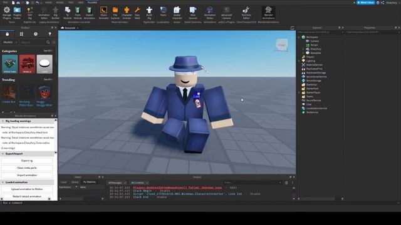
Task: Click the Export rig button
Action: point(27,161)
